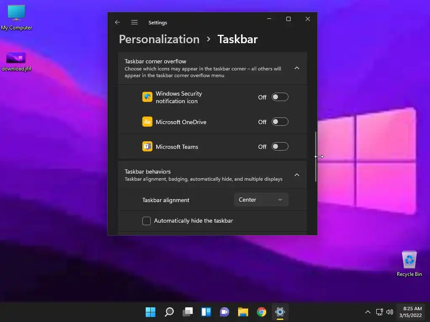Viewport: 430px width, 322px height.
Task: Collapse the Taskbar corner overflow section
Action: 297,68
